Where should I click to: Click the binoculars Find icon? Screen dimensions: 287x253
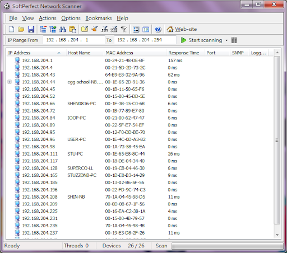click(62, 29)
